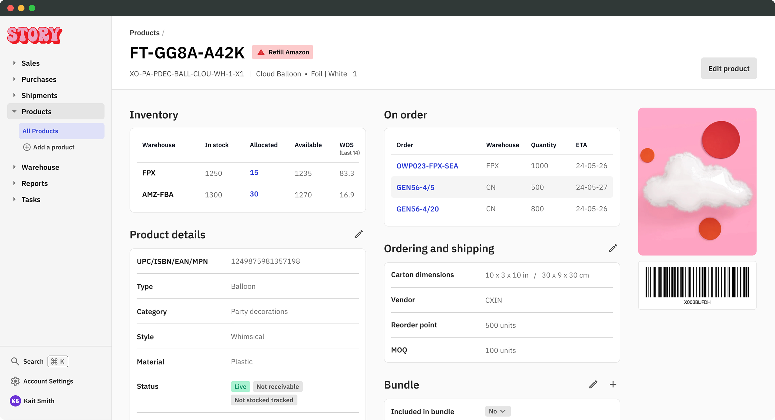This screenshot has width=775, height=420.
Task: Click the UPC value 1249875981357198
Action: (x=265, y=261)
